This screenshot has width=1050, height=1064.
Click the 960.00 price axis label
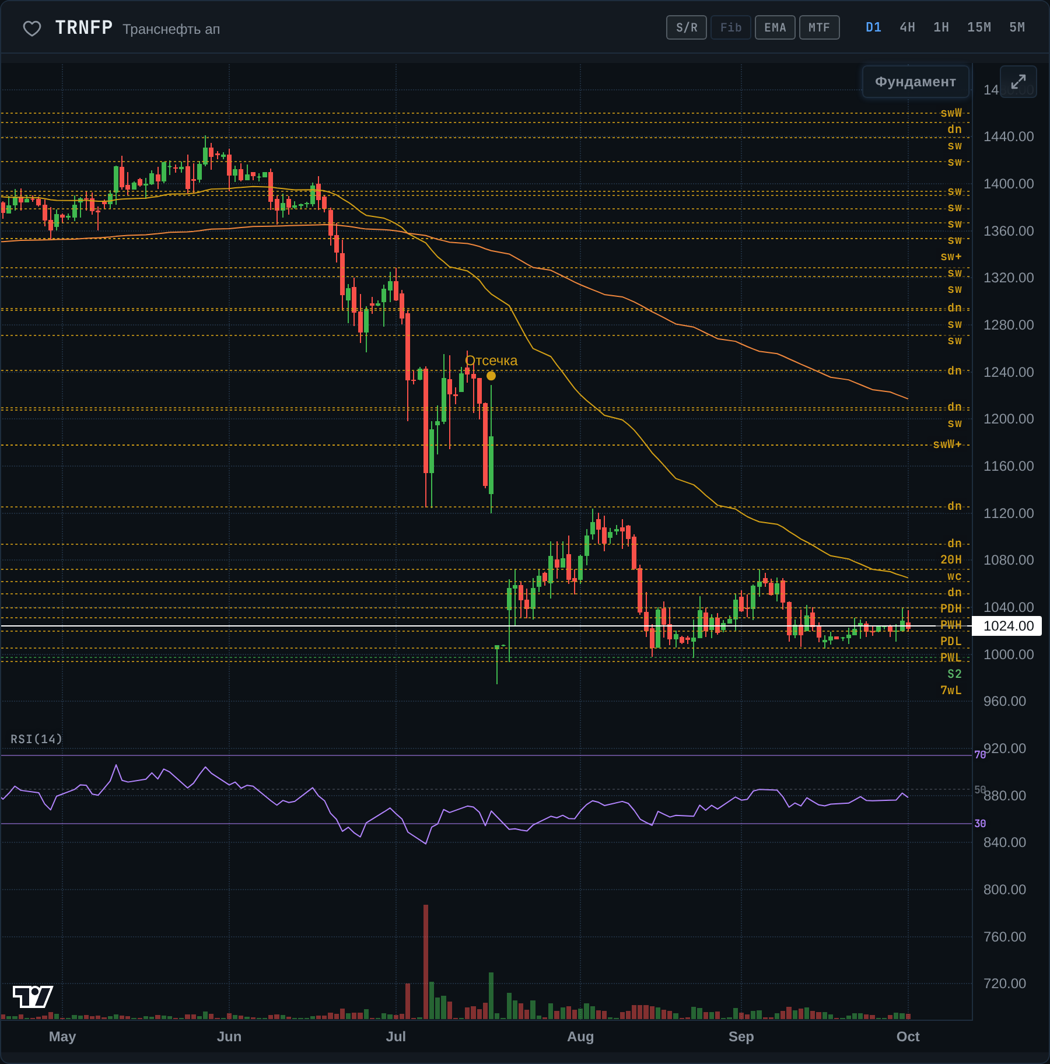[1005, 701]
